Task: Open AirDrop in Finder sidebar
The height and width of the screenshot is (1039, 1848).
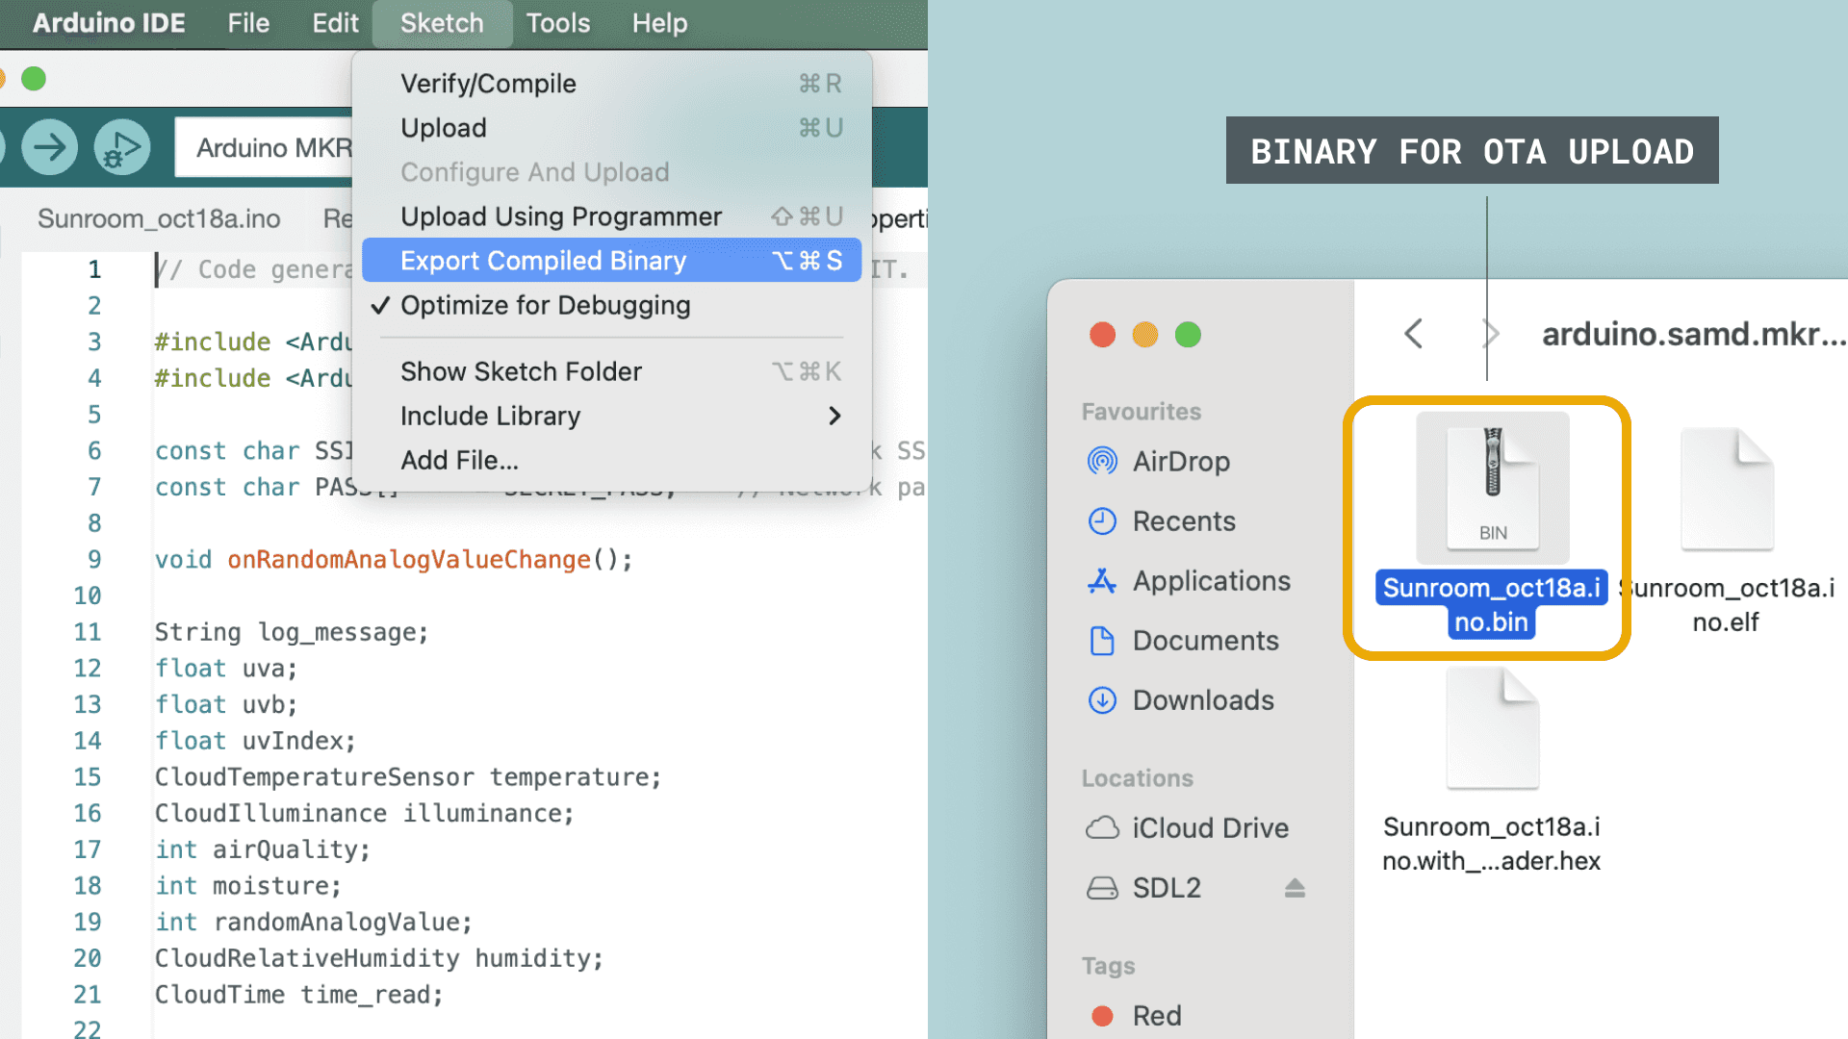Action: pos(1180,462)
